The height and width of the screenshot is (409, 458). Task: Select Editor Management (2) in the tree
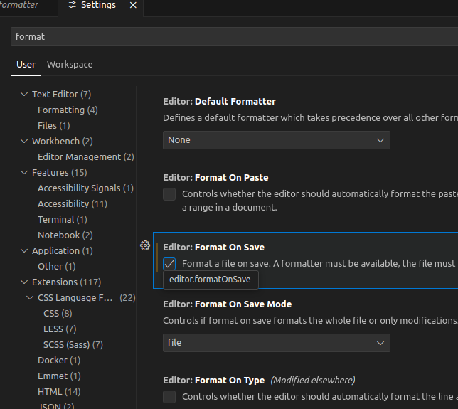click(86, 157)
